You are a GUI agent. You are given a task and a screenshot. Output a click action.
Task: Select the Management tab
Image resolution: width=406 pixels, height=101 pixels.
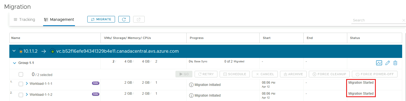pyautogui.click(x=59, y=19)
